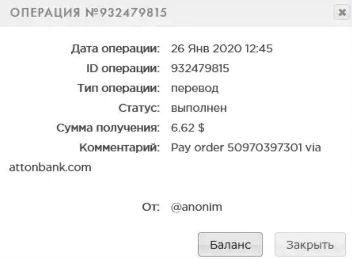Screen dimensions: 352x259
Task: Click the Статус label
Action: [139, 108]
